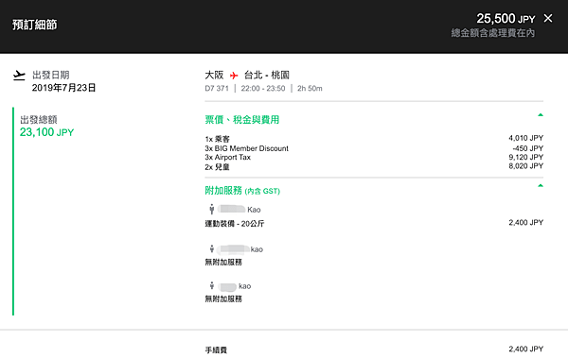Click the 3x BIG Member Discount row
This screenshot has width=568, height=358.
pos(247,148)
